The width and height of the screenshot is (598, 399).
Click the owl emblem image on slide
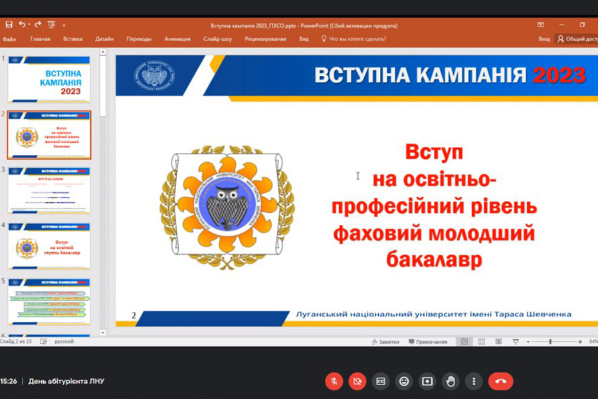(x=227, y=207)
